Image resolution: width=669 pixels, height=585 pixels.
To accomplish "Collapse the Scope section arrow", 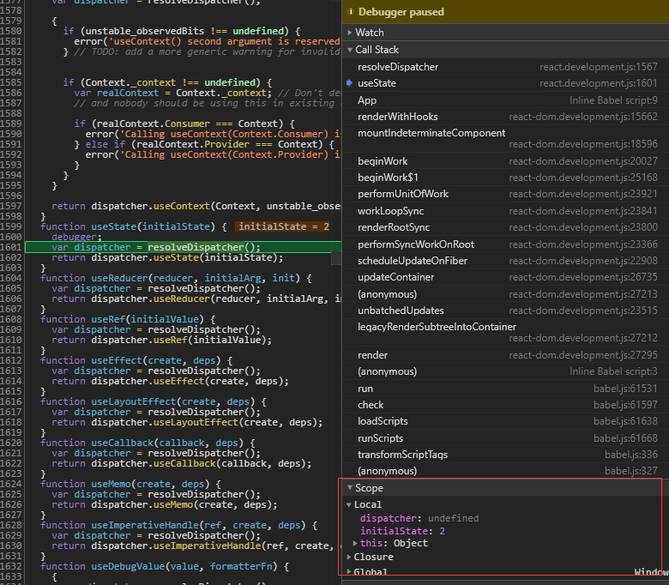I will point(350,487).
